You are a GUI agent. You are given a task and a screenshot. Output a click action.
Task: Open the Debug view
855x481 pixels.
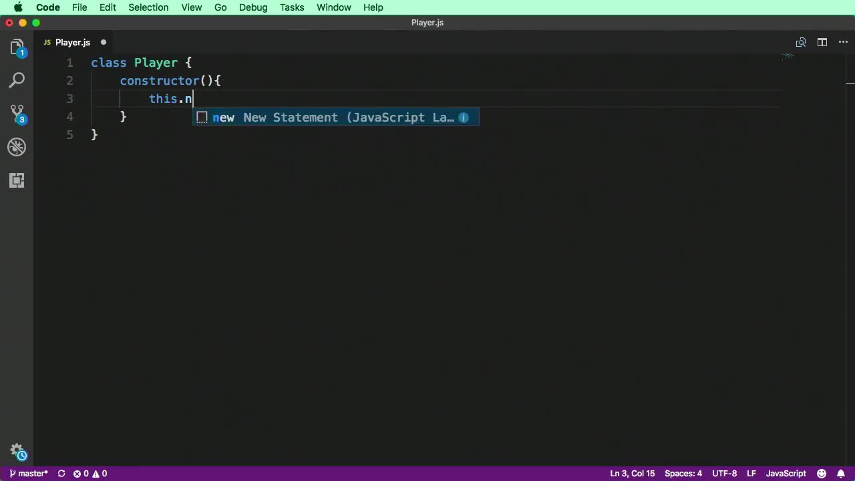point(17,147)
